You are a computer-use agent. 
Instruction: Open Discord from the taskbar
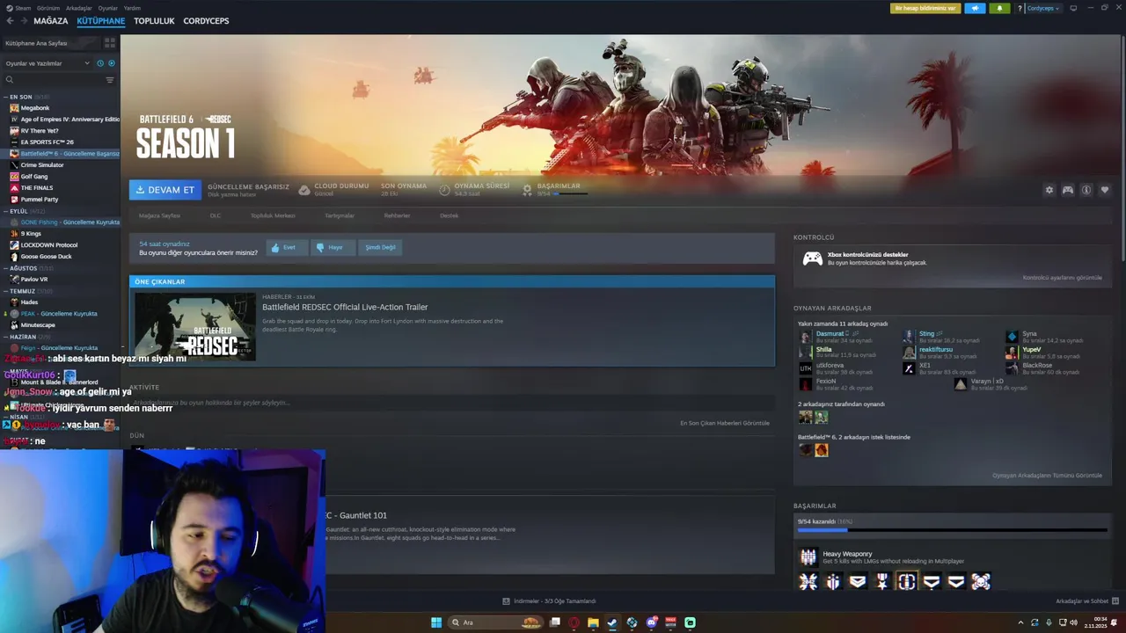pyautogui.click(x=651, y=622)
